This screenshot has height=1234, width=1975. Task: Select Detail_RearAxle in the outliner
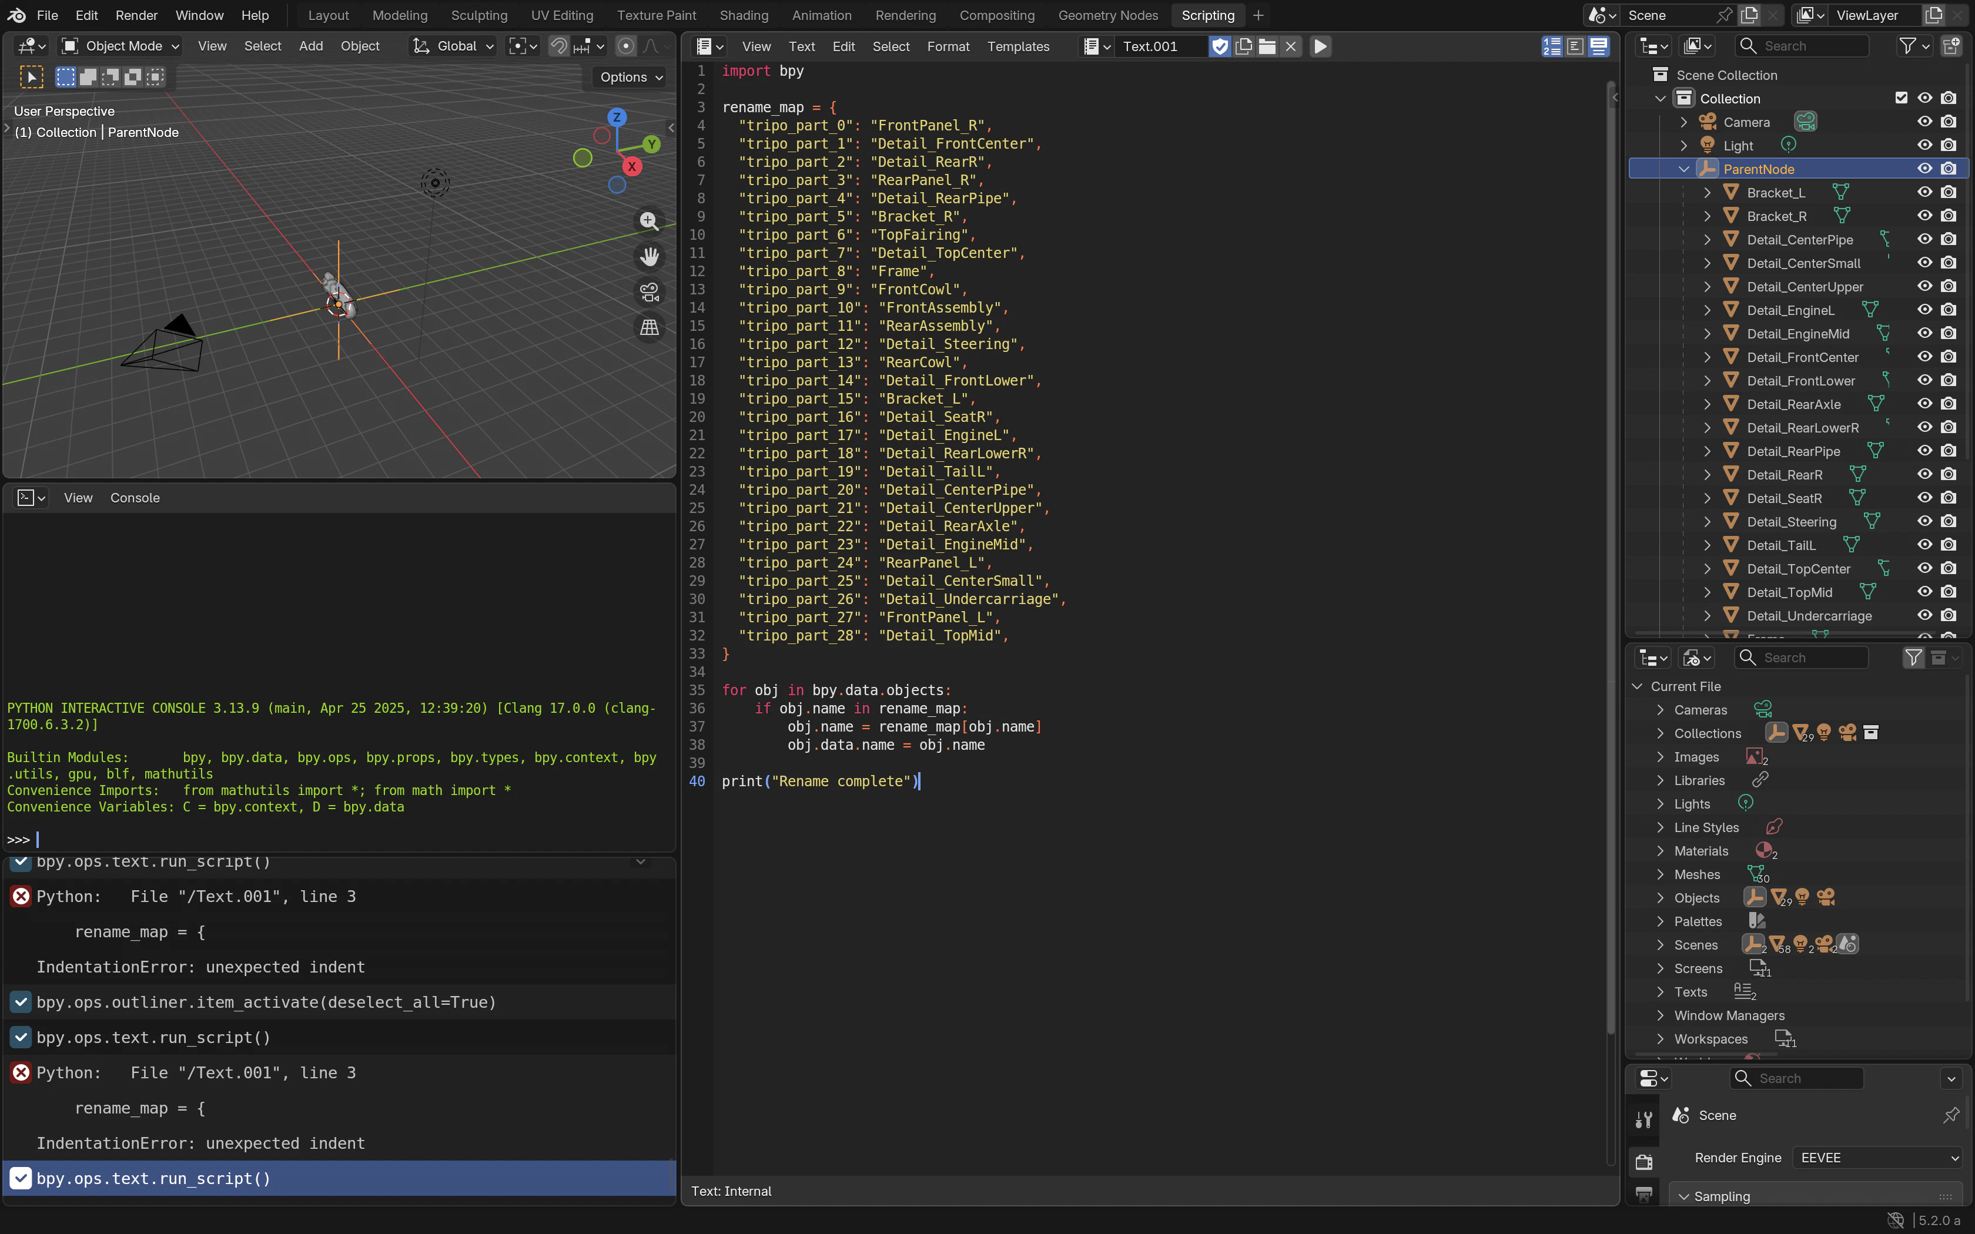click(1793, 404)
